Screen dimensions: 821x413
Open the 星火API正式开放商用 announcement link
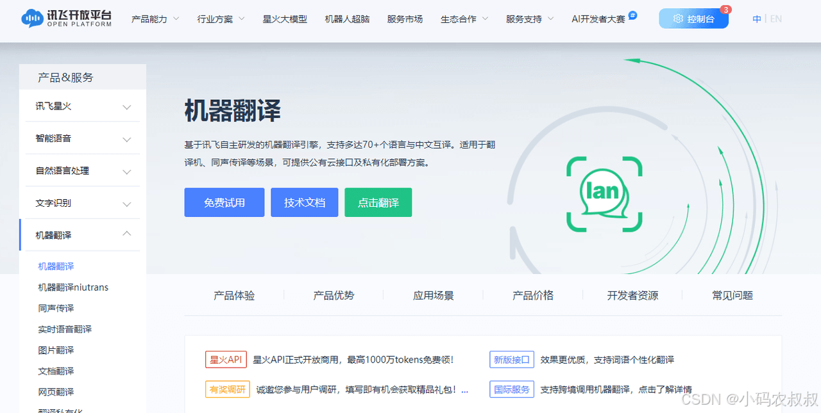tap(353, 360)
